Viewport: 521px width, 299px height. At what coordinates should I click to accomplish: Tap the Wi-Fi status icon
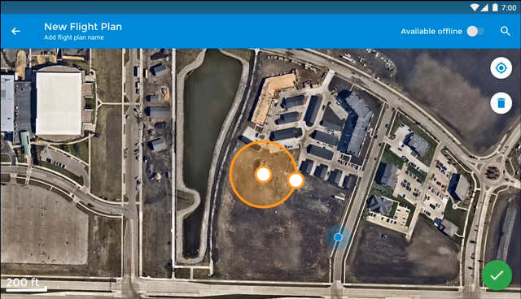click(474, 7)
